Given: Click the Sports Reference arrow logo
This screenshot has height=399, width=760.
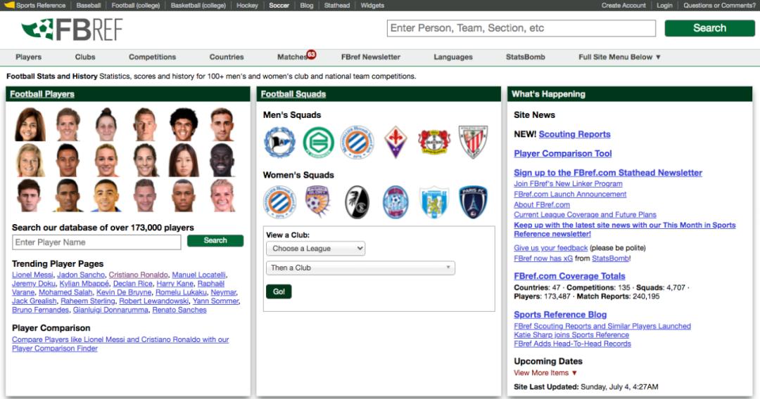Looking at the screenshot, I should click(8, 6).
